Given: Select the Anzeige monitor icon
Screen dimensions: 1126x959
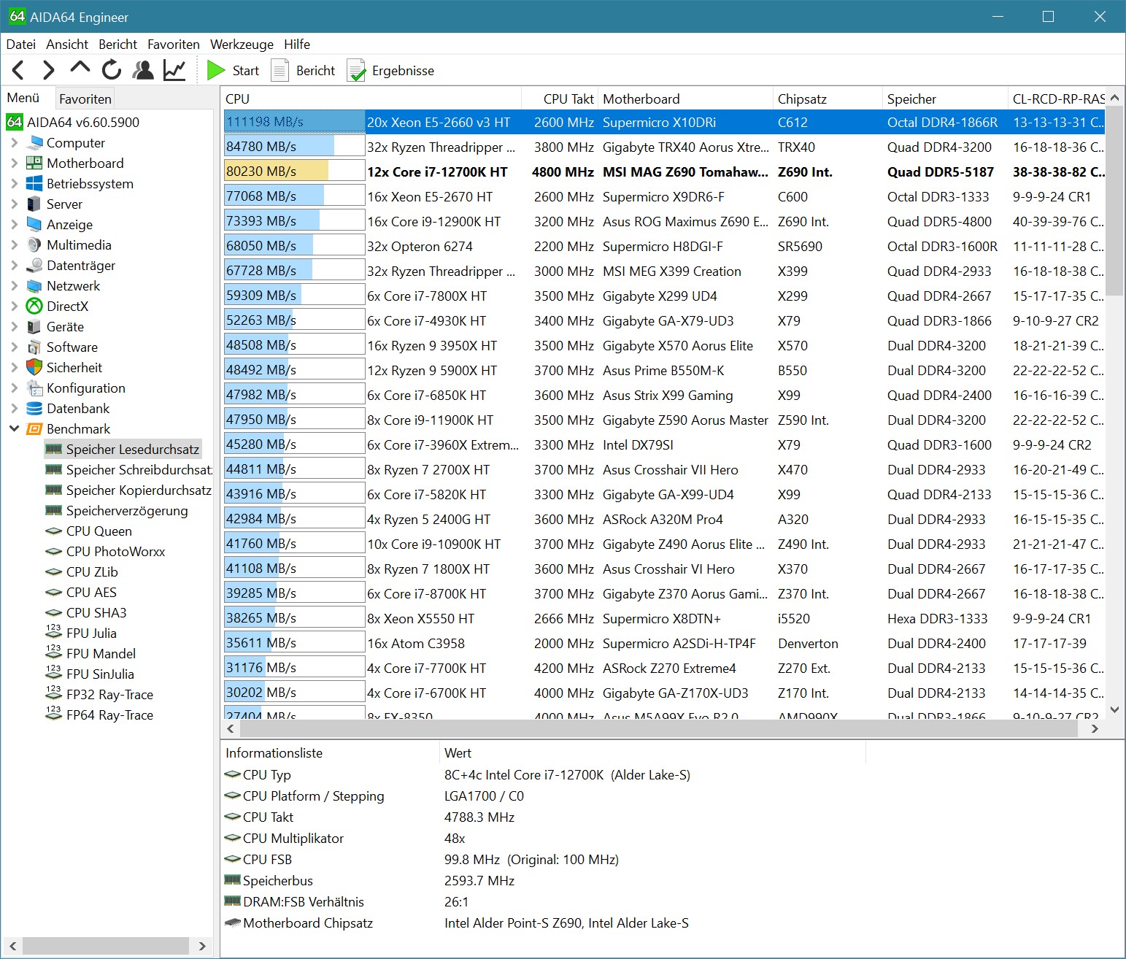Looking at the screenshot, I should (x=34, y=225).
